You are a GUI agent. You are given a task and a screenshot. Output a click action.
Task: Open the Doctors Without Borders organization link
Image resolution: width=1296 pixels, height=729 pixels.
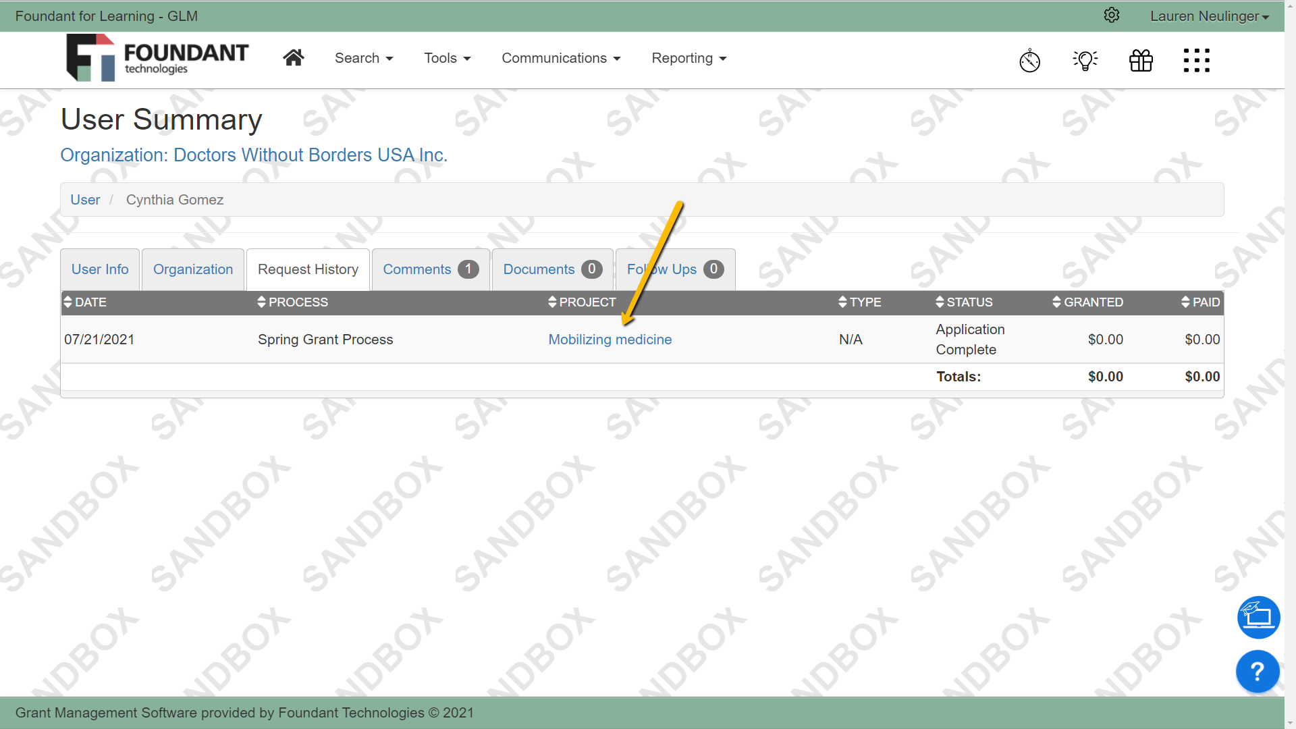(x=254, y=155)
